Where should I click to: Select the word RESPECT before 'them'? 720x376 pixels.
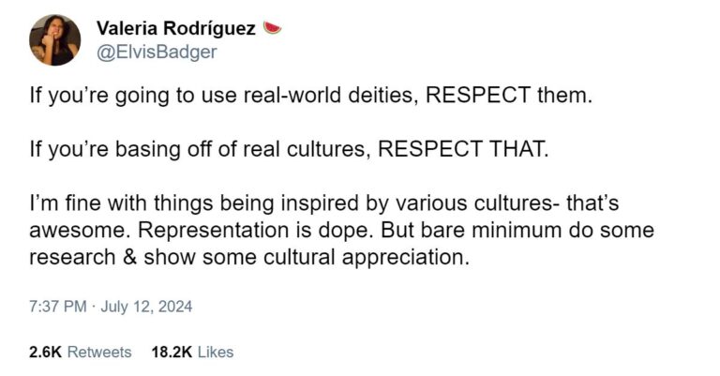478,95
